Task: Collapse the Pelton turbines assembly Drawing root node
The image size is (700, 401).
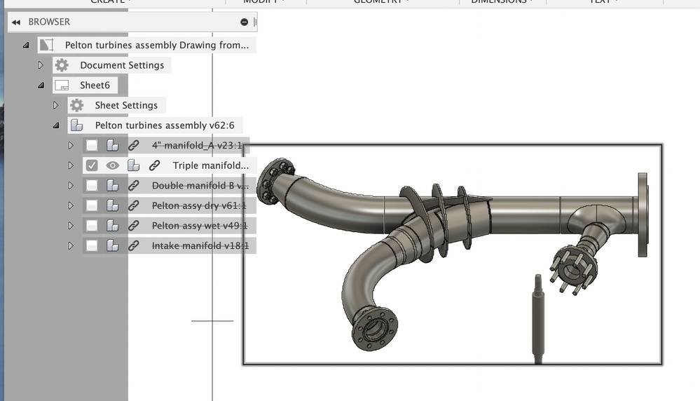Action: pyautogui.click(x=26, y=45)
